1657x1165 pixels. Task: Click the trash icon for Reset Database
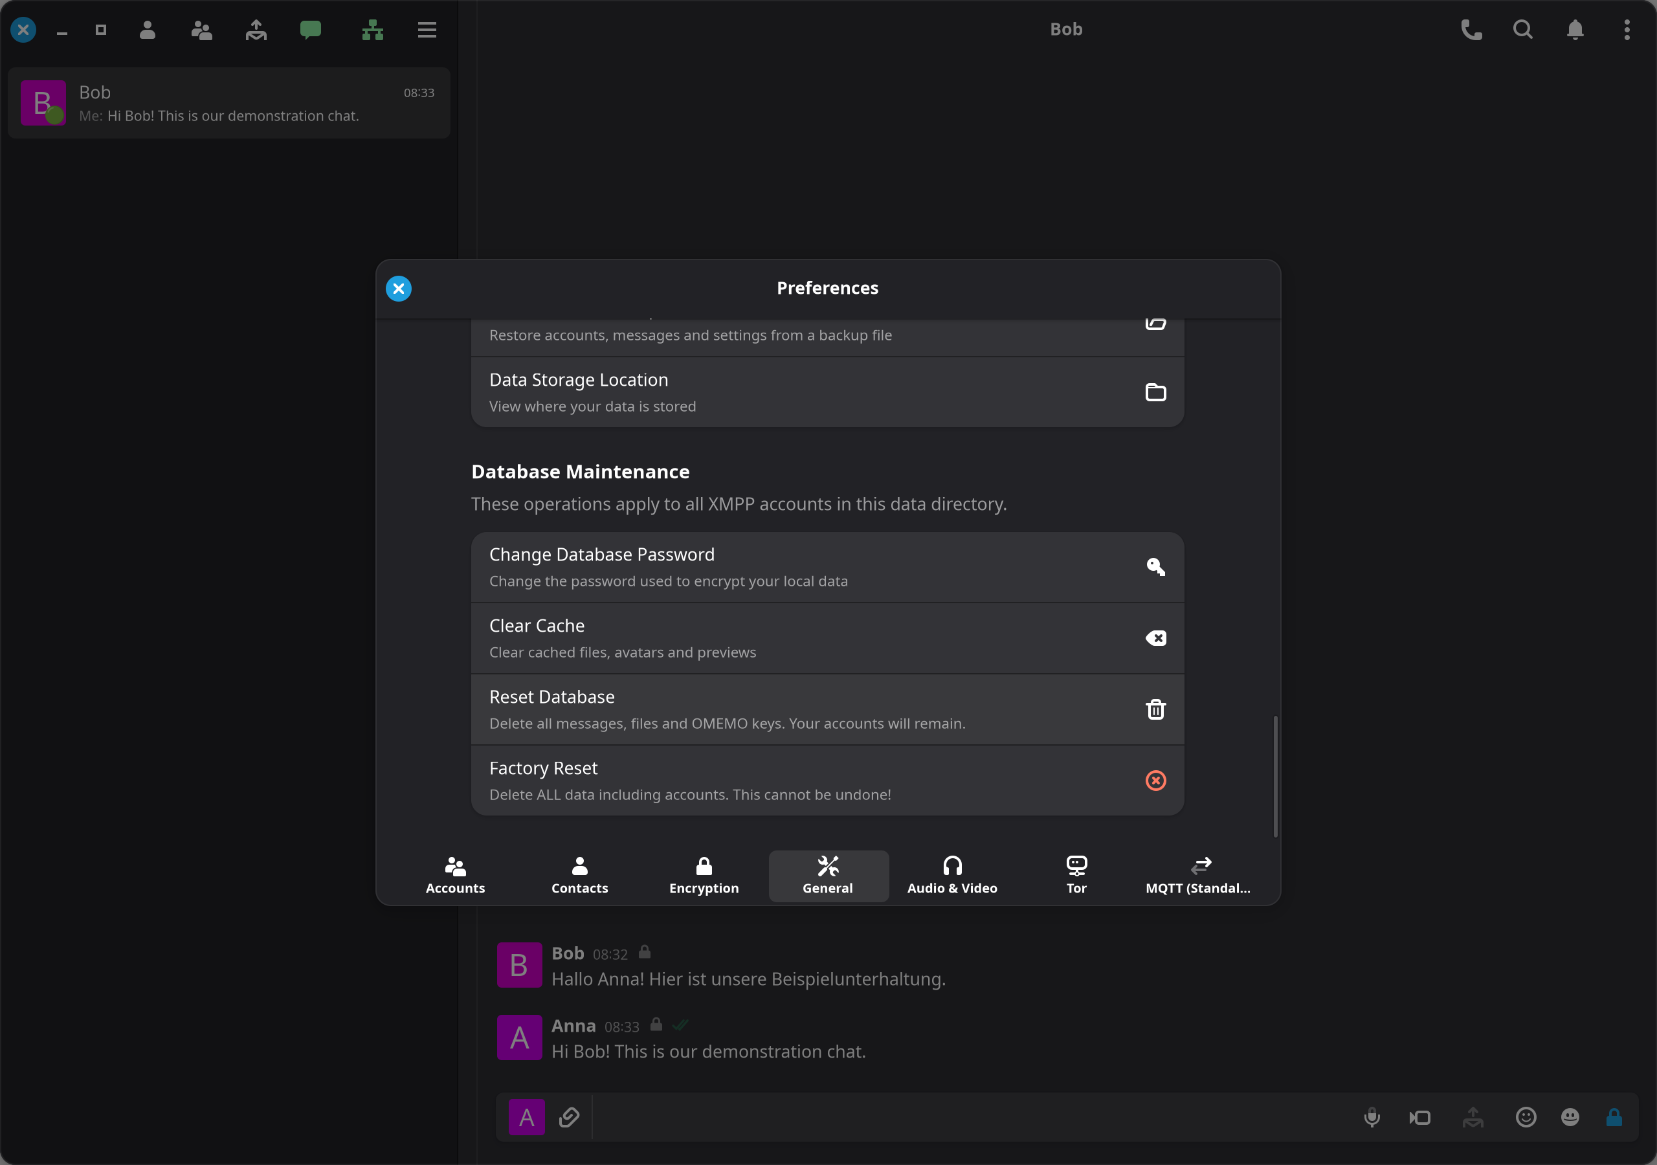pyautogui.click(x=1155, y=709)
